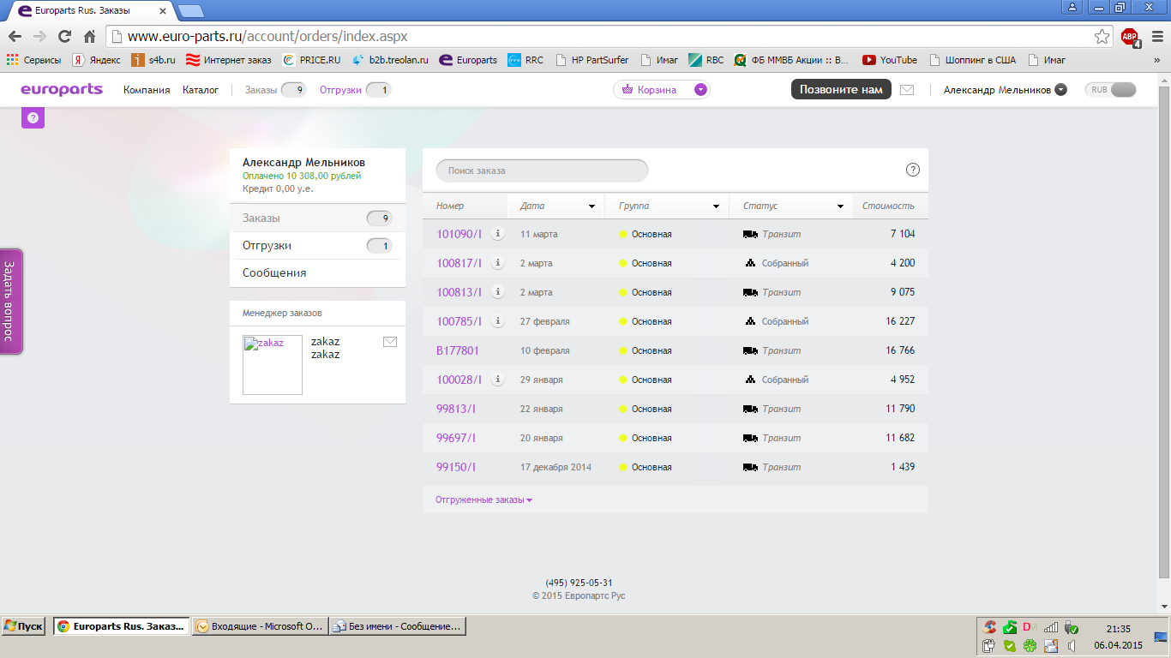This screenshot has height=658, width=1171.
Task: Toggle the RUB currency switch
Action: click(1113, 90)
